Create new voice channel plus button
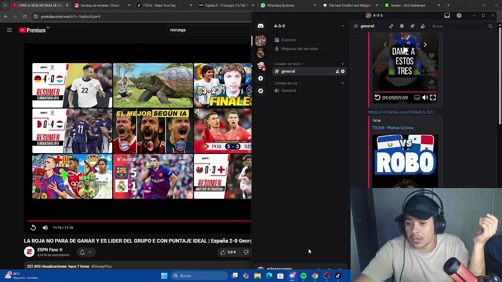 click(342, 83)
